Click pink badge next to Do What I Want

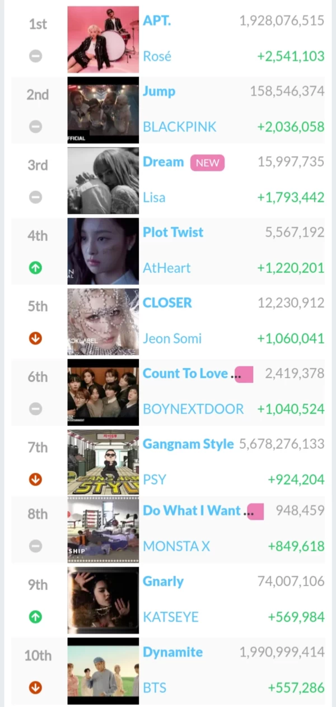pyautogui.click(x=255, y=511)
